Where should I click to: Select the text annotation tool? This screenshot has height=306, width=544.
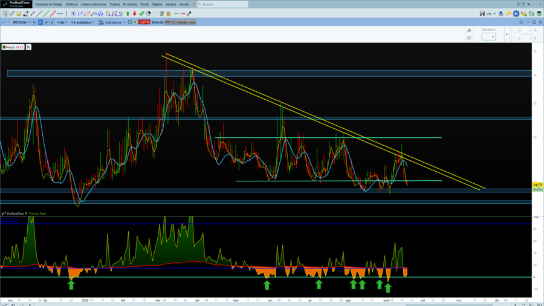(73, 14)
